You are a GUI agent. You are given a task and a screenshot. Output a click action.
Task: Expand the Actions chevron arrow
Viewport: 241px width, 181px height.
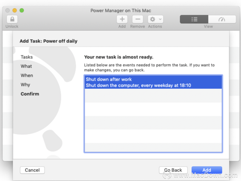point(160,20)
